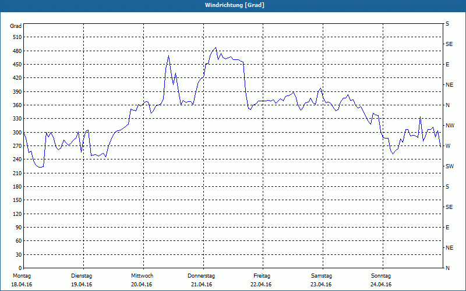The image size is (466, 291).
Task: Click the 'Mittwoch' day label
Action: click(x=142, y=276)
